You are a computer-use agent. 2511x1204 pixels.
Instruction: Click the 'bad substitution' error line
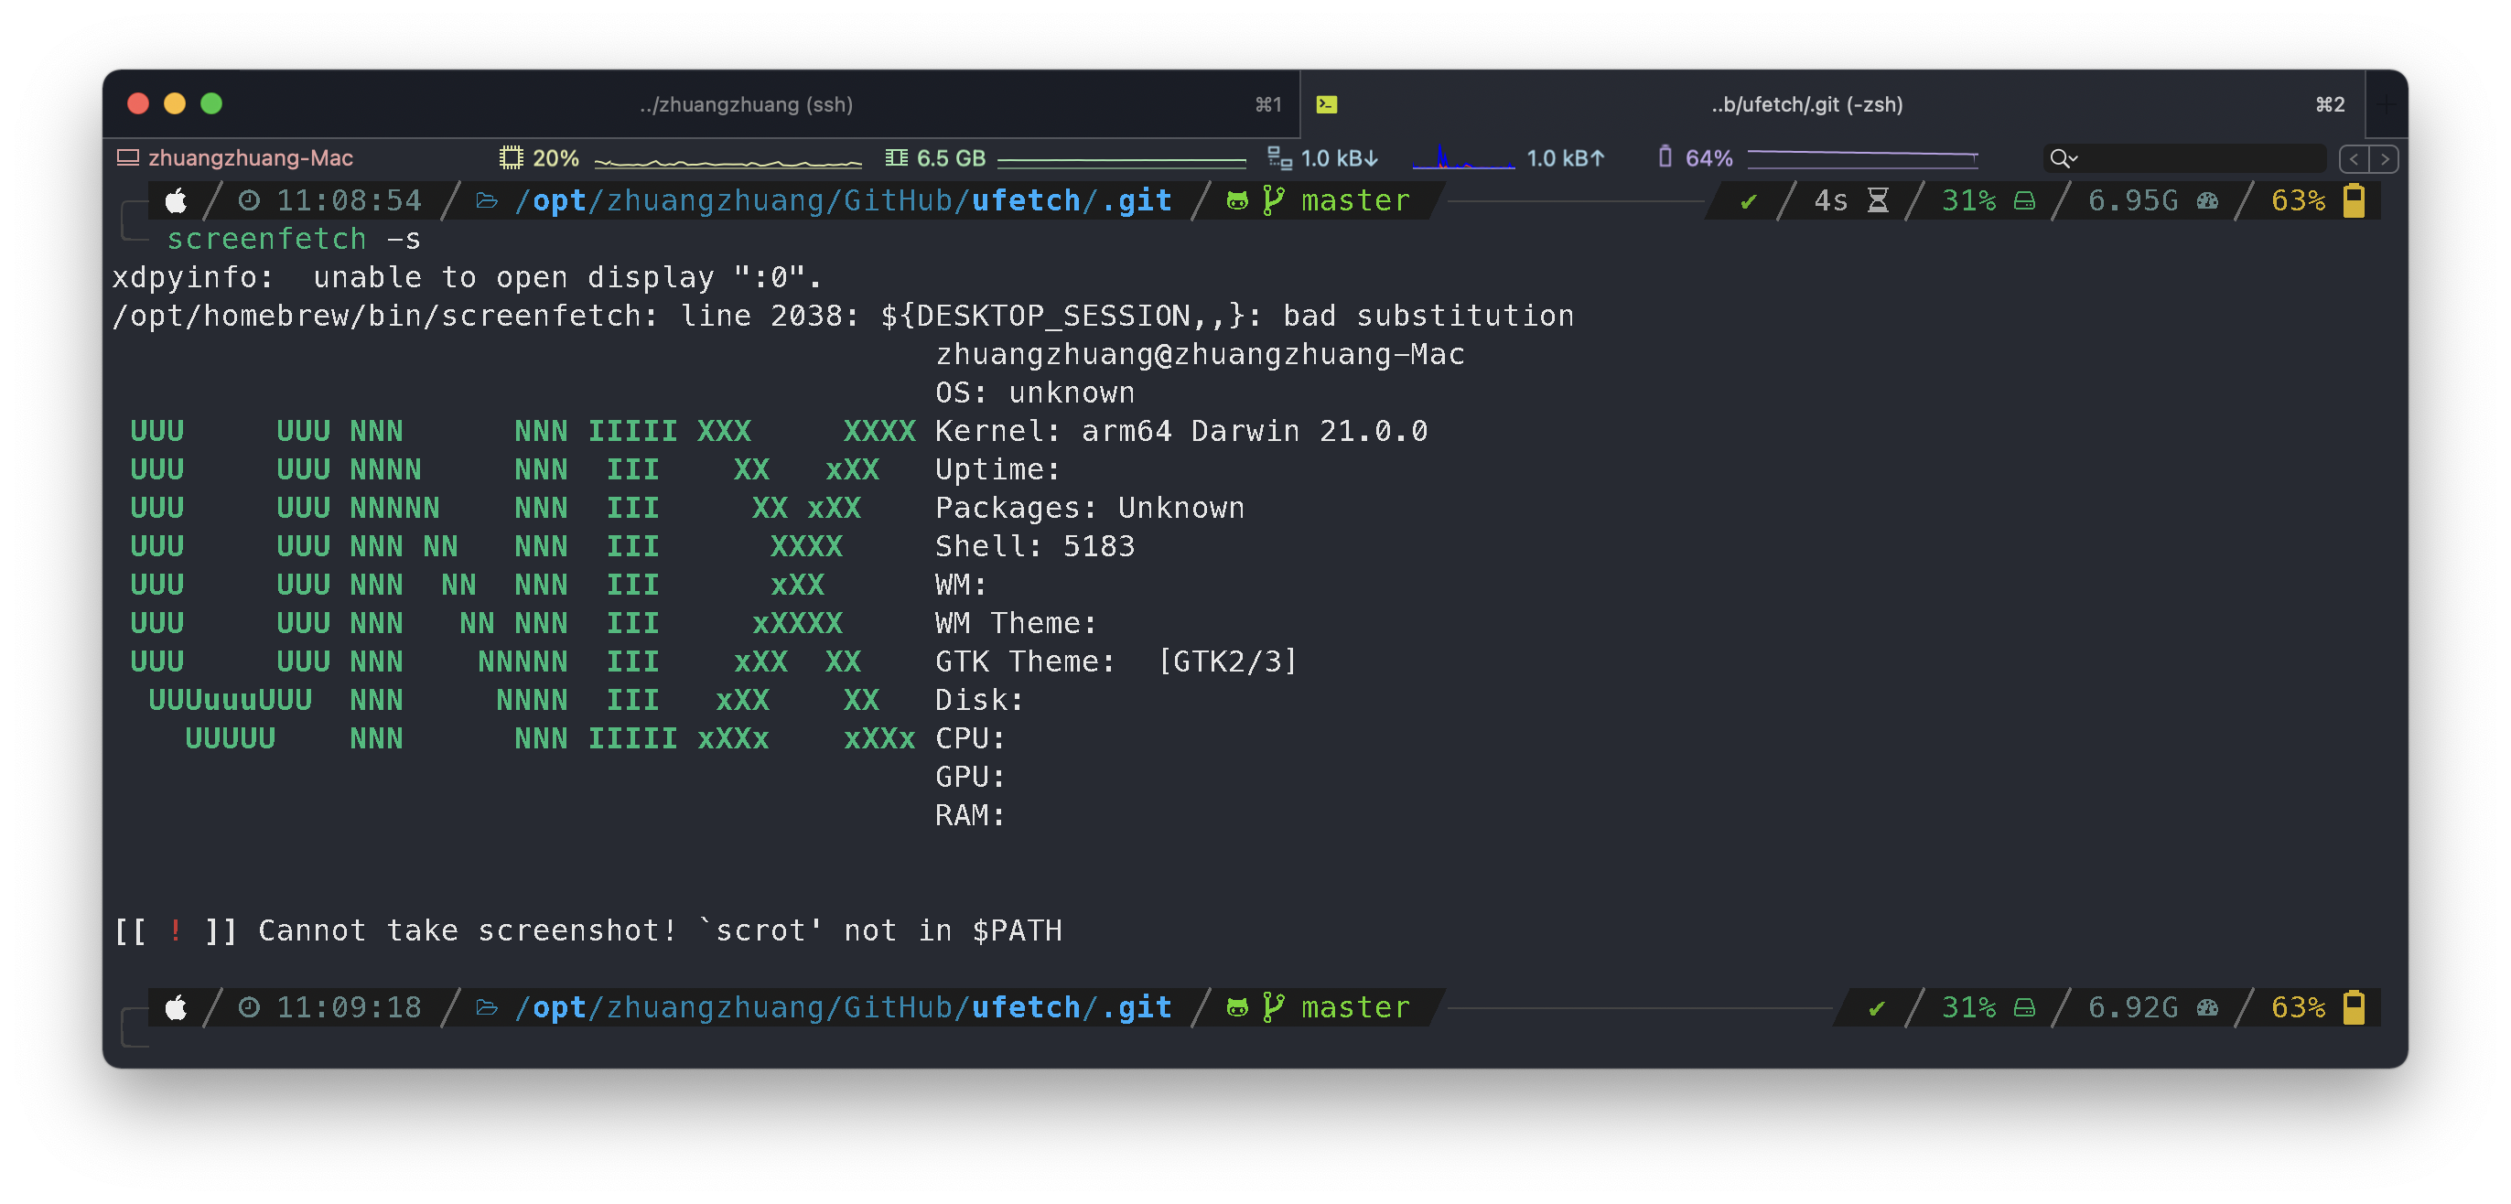pos(843,316)
